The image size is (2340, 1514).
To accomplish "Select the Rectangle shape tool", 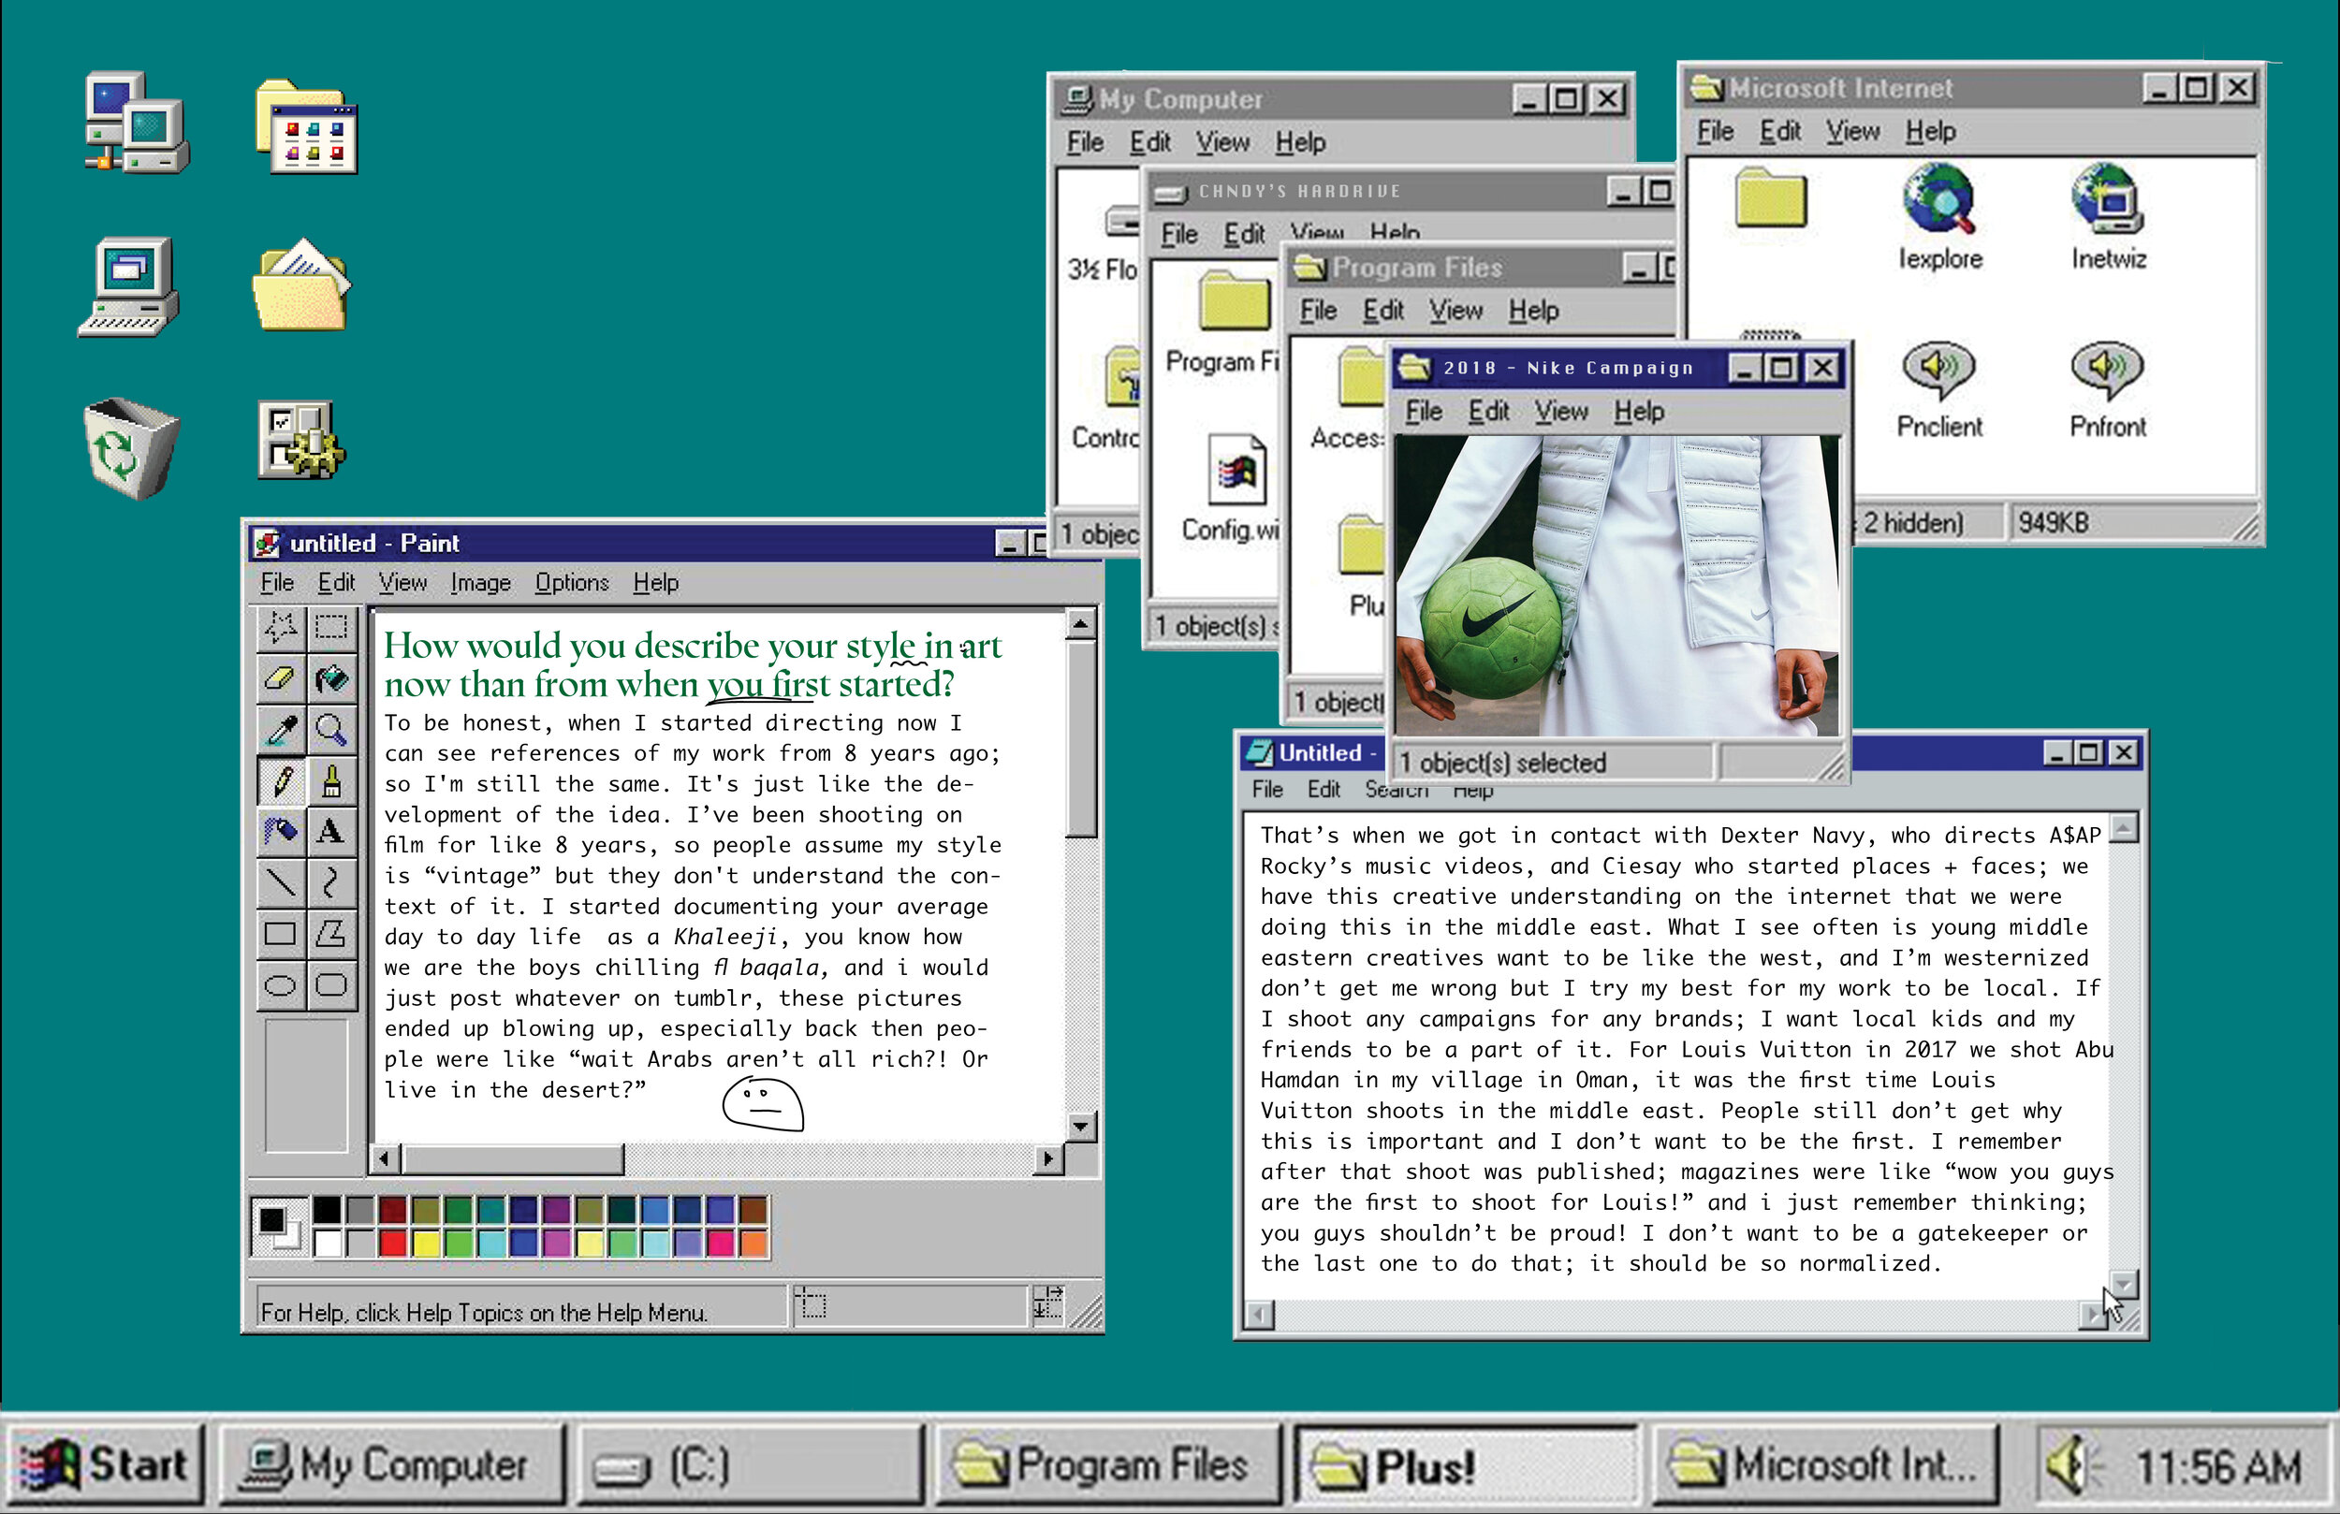I will [281, 934].
